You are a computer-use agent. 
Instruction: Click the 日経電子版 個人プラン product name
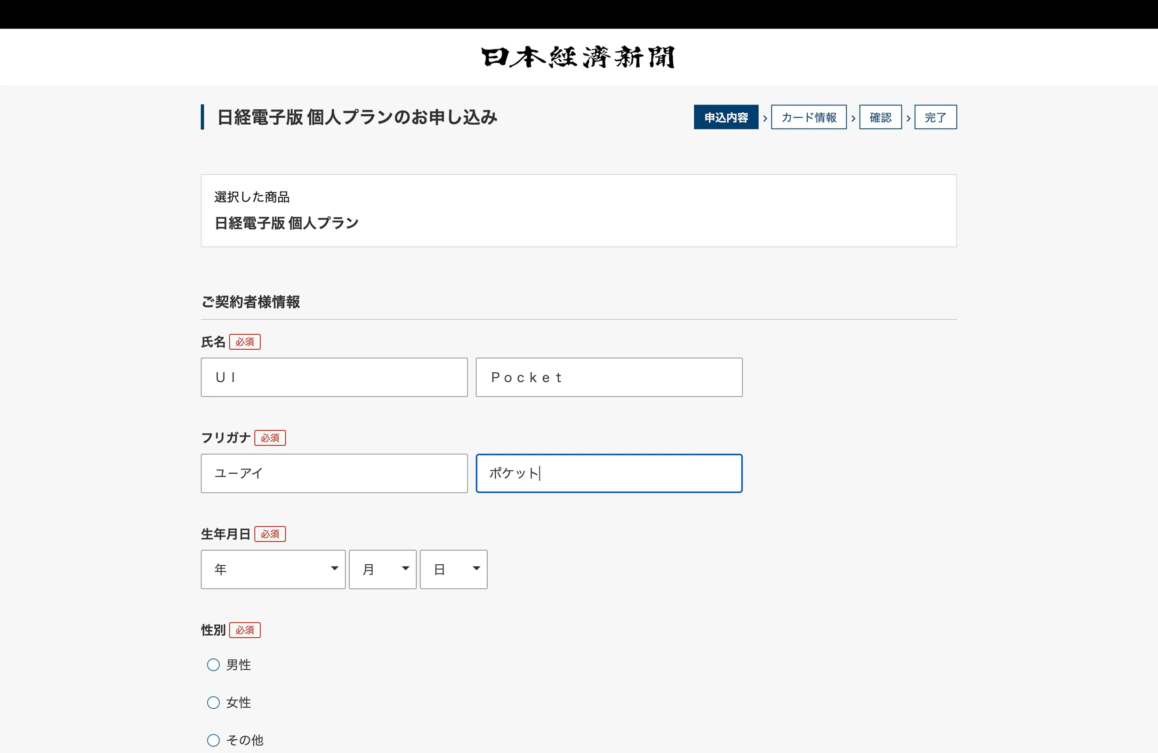point(287,223)
